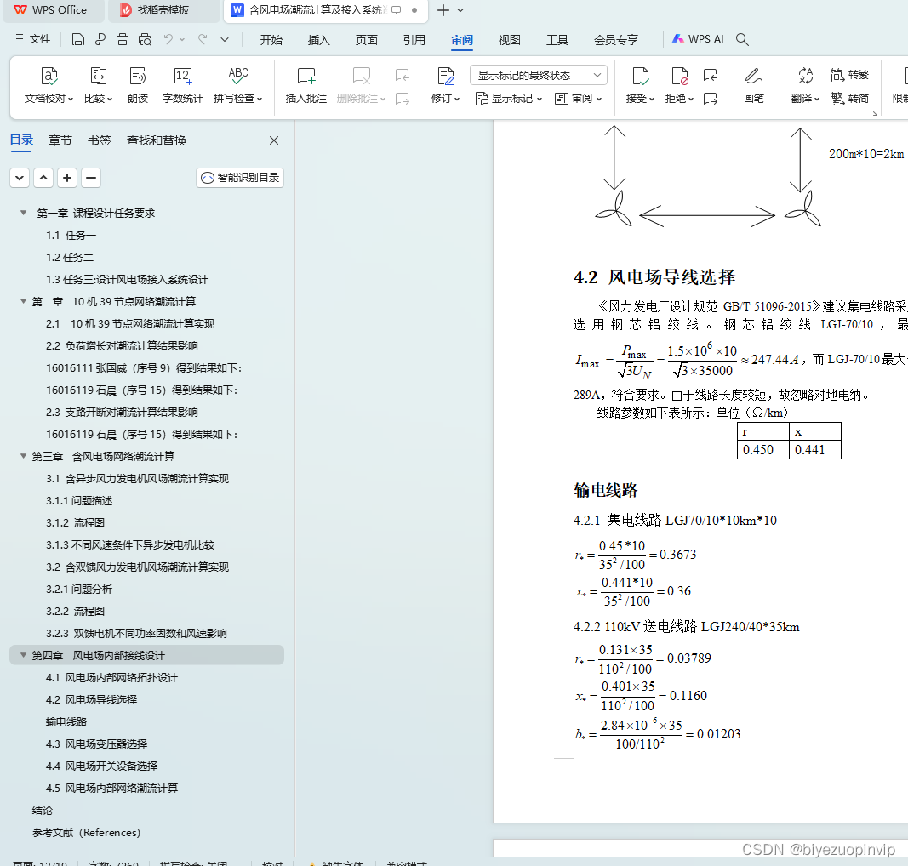The width and height of the screenshot is (908, 866).
Task: Click 拒绝 reject change button
Action: point(679,85)
